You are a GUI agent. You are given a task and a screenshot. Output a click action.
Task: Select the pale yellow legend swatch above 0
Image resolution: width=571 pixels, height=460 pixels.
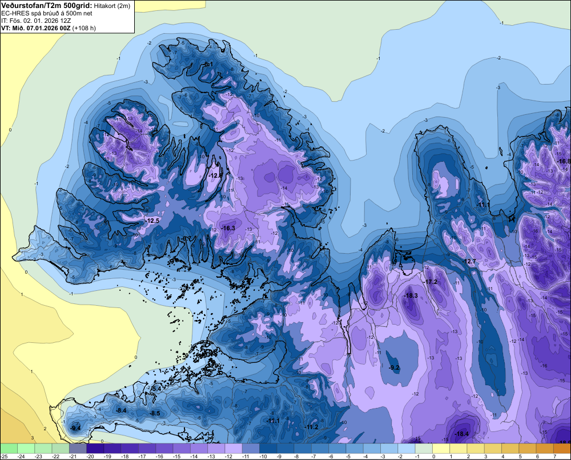pyautogui.click(x=442, y=449)
